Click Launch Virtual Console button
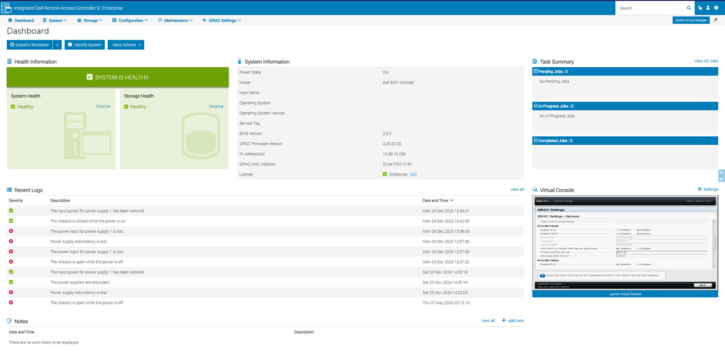Image resolution: width=725 pixels, height=362 pixels. pyautogui.click(x=625, y=294)
